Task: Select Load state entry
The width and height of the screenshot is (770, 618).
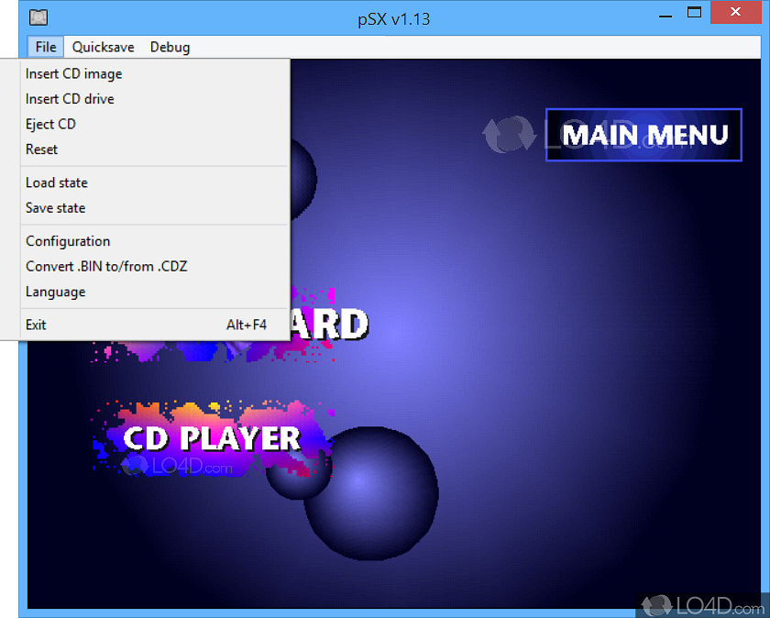Action: (x=56, y=182)
